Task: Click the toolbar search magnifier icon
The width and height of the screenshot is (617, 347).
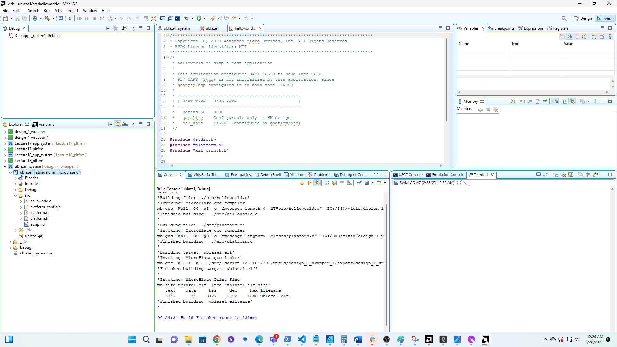Action: 564,18
